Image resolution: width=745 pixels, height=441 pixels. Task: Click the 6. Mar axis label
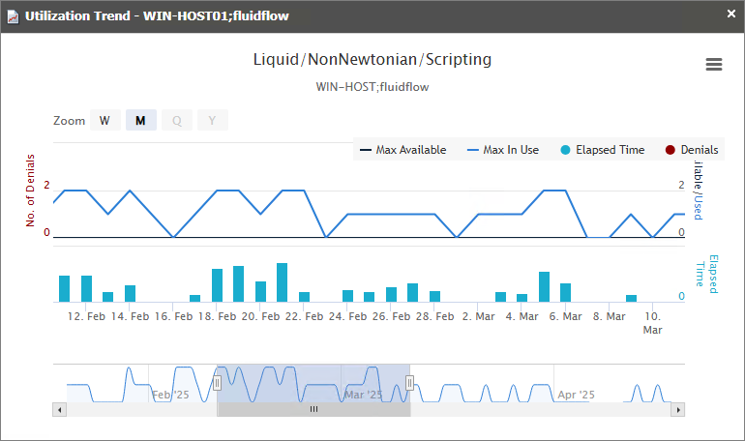pos(565,316)
